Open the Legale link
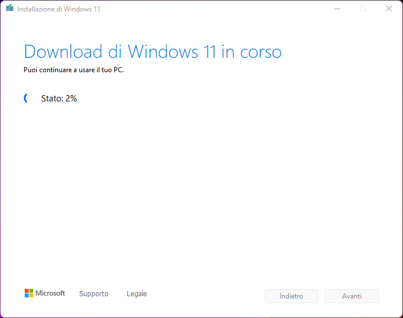This screenshot has width=403, height=318. pos(137,293)
